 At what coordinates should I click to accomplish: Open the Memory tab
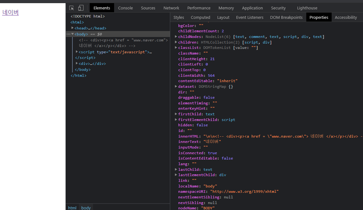(226, 8)
